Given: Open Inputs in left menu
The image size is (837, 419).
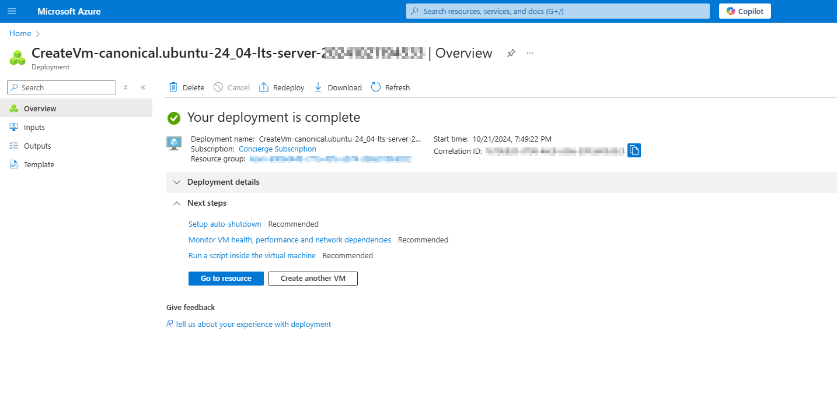Looking at the screenshot, I should pyautogui.click(x=76, y=127).
